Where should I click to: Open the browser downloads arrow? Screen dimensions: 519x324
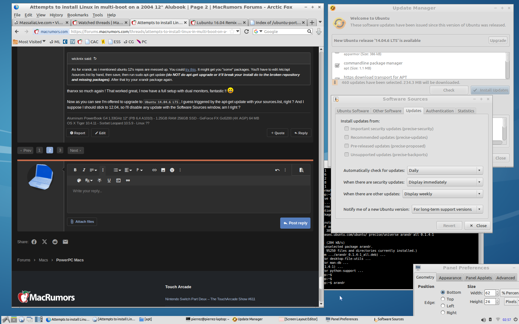point(319,31)
